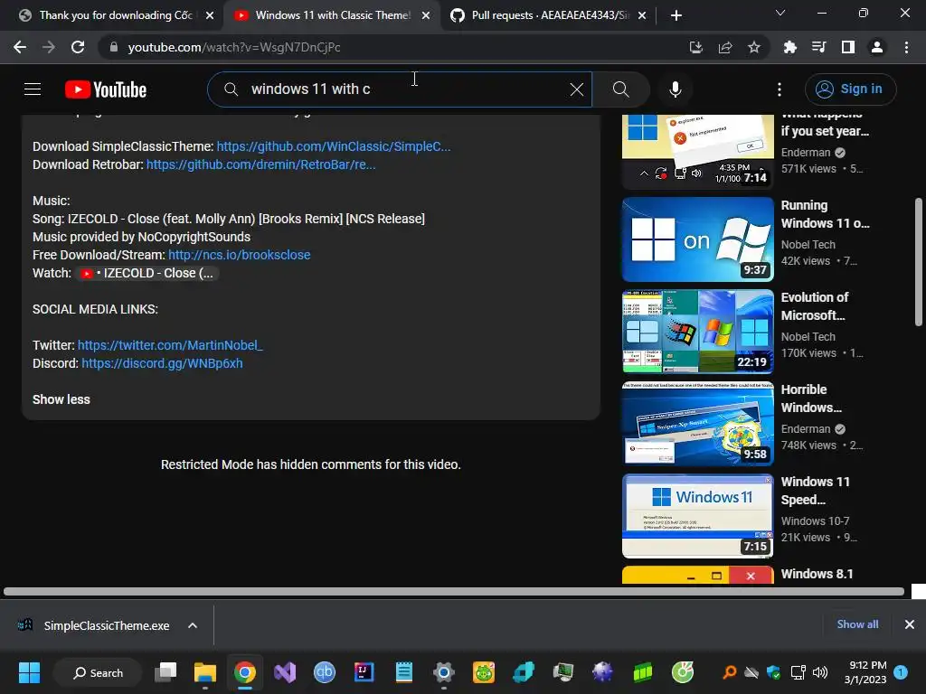Open a new browser tab
This screenshot has height=694, width=926.
(676, 15)
